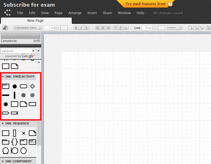Toggle underline text formatting
This screenshot has width=211, height=164.
pyautogui.click(x=86, y=28)
